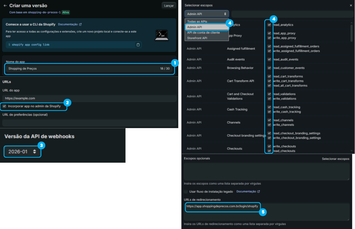The height and width of the screenshot is (229, 355).
Task: Click Selecionar escopos link for optional scopes
Action: coord(335,159)
